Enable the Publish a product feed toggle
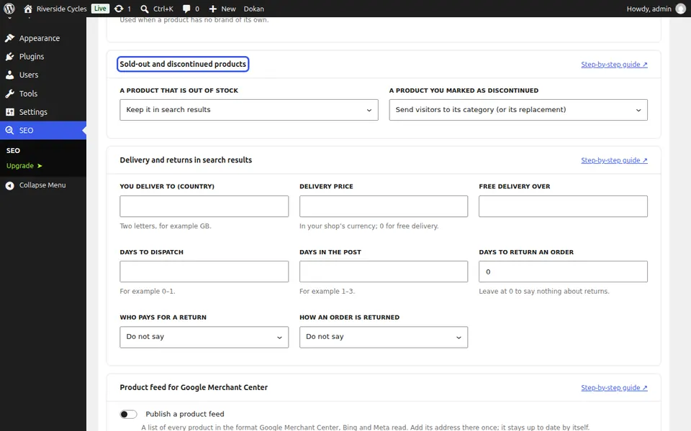This screenshot has height=431, width=691. [x=128, y=414]
